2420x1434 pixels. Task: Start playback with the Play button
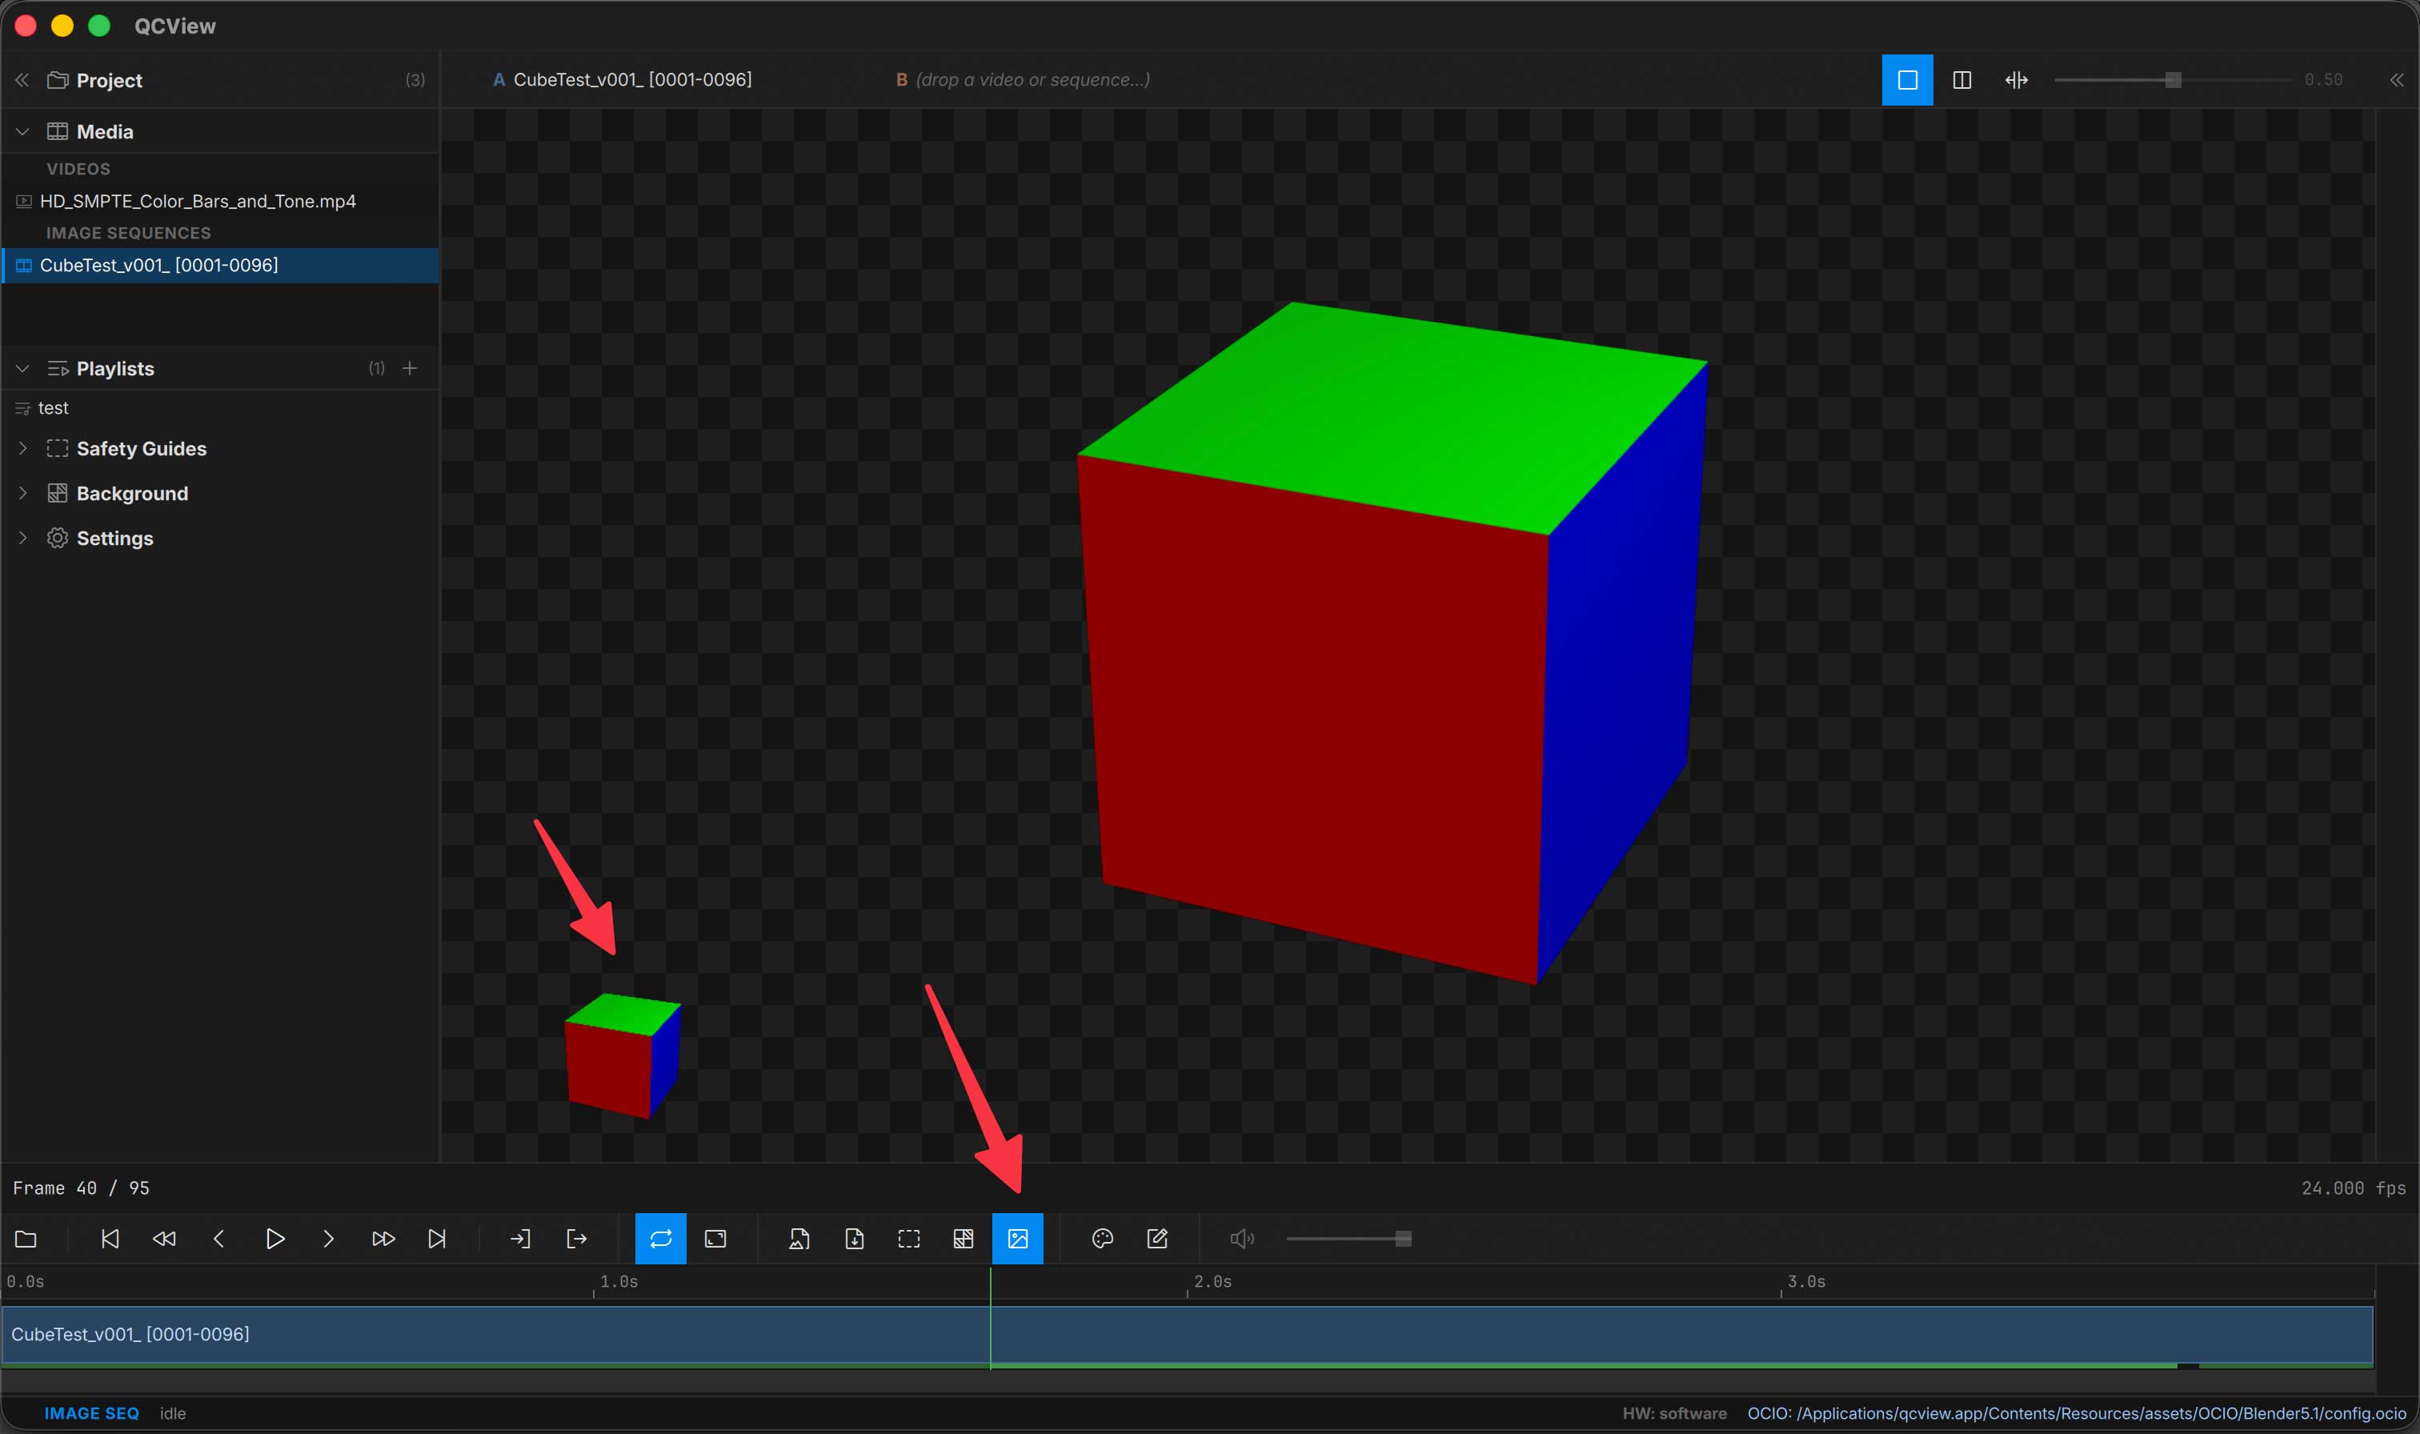274,1239
